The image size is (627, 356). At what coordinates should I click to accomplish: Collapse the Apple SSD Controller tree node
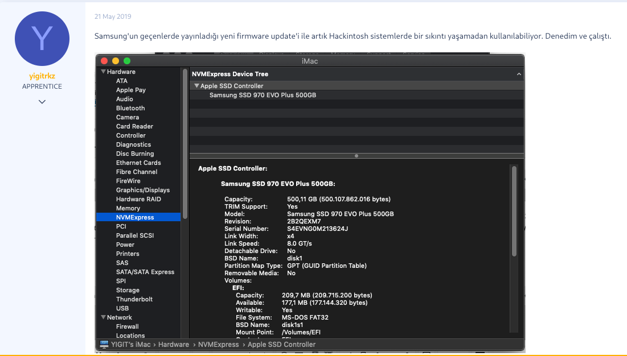pos(196,86)
